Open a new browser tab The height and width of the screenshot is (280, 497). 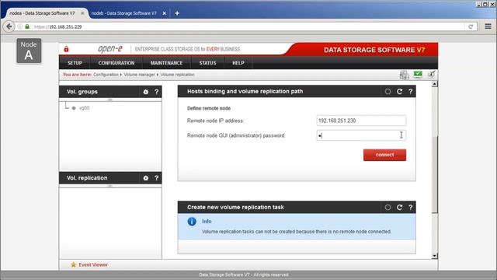click(177, 13)
